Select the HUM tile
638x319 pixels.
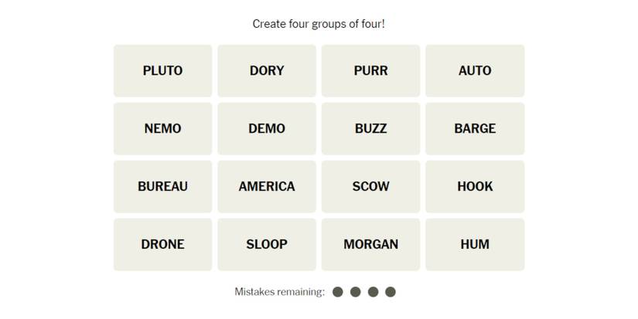(x=475, y=244)
